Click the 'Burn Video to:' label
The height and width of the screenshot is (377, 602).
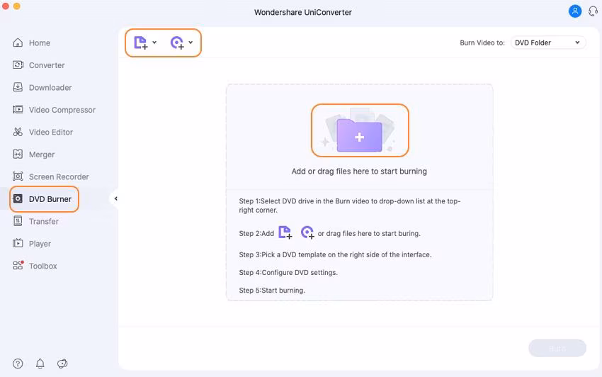pyautogui.click(x=482, y=43)
